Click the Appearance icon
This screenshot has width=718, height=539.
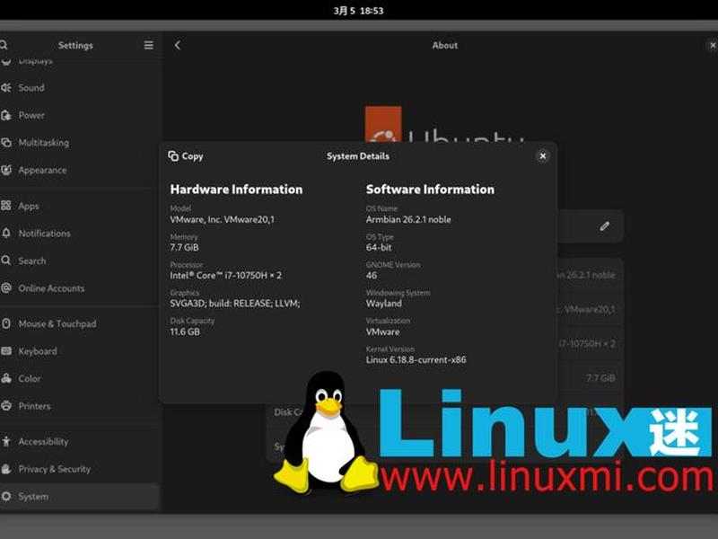pyautogui.click(x=6, y=170)
